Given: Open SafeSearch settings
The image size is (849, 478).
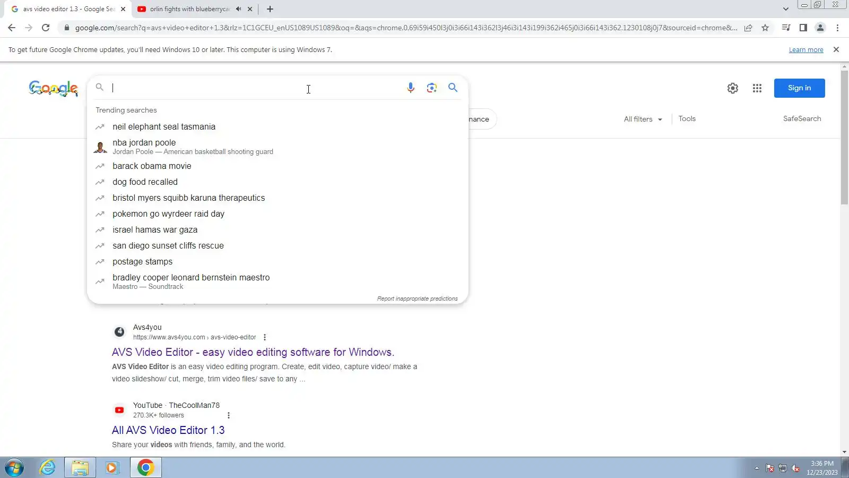Looking at the screenshot, I should tap(802, 119).
